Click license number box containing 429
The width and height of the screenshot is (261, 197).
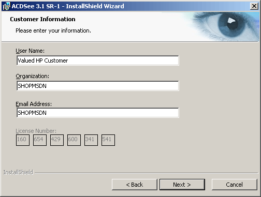click(x=57, y=140)
